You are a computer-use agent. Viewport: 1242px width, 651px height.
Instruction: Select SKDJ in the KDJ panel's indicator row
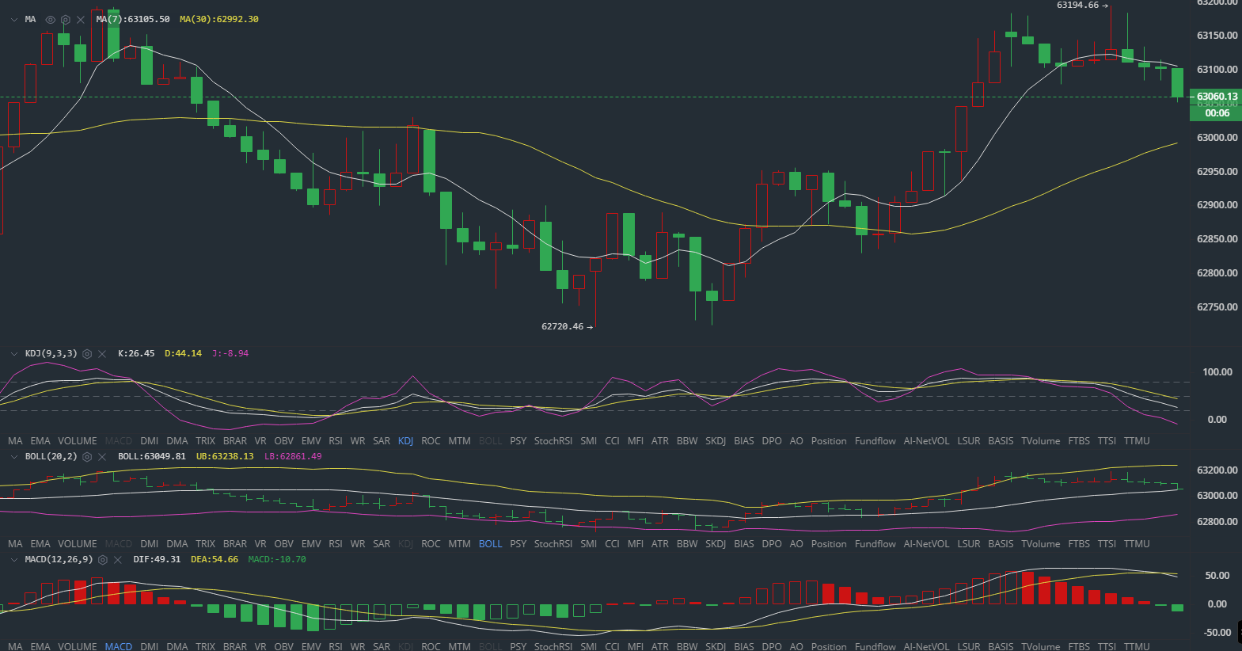click(x=716, y=441)
